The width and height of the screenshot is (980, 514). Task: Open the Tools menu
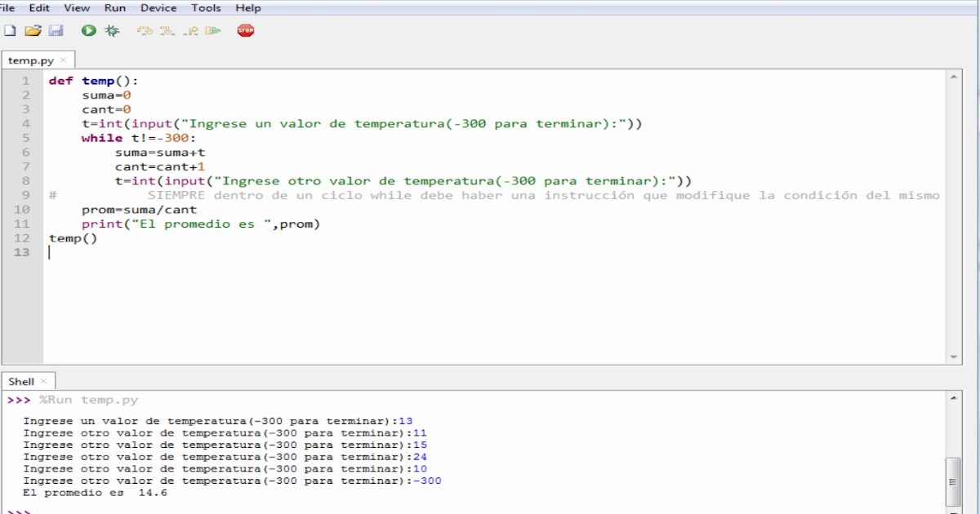point(206,7)
